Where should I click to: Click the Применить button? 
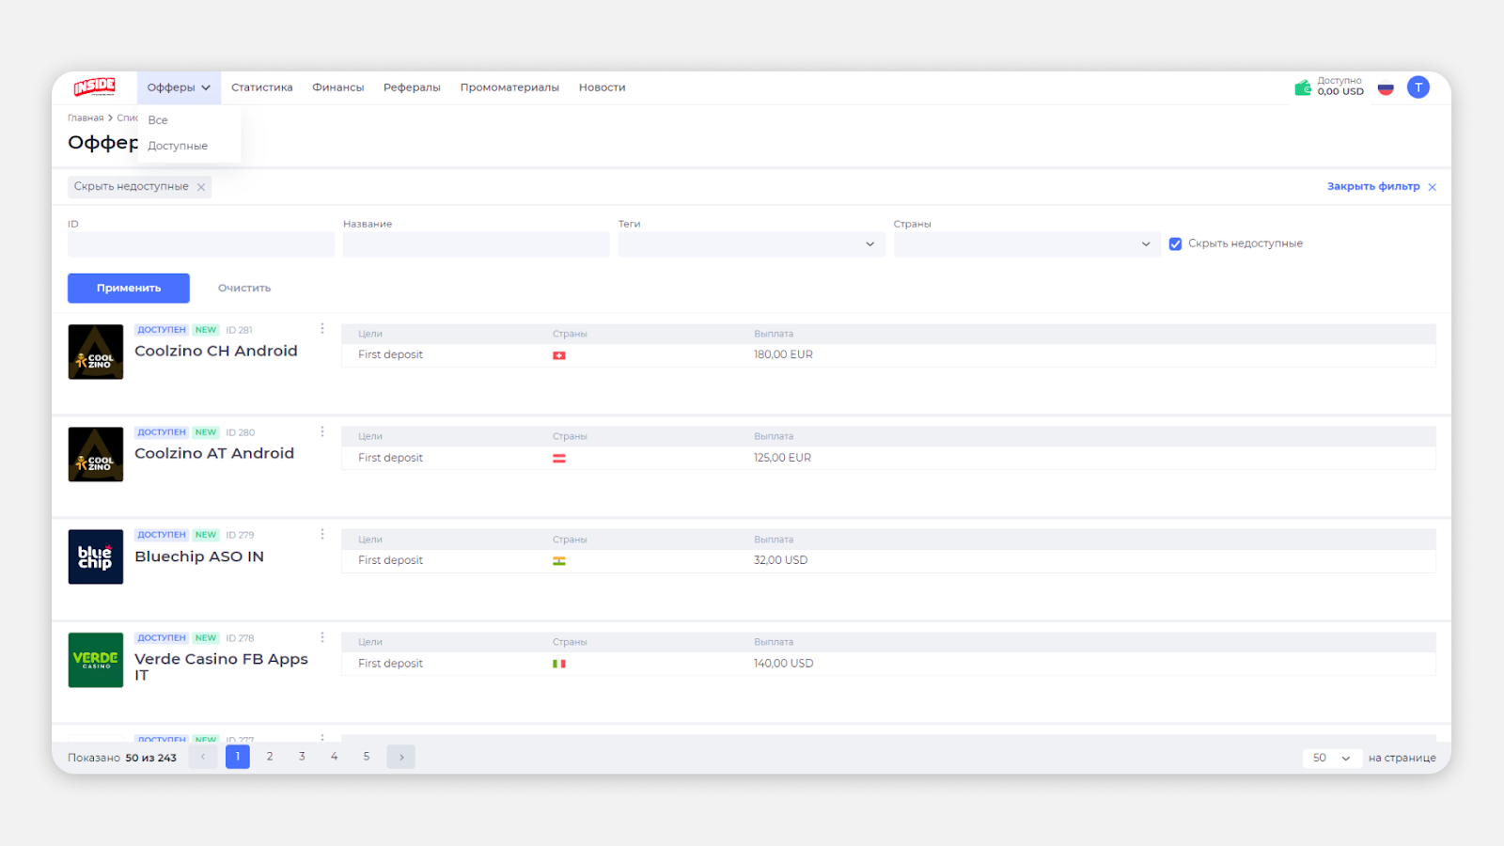129,289
